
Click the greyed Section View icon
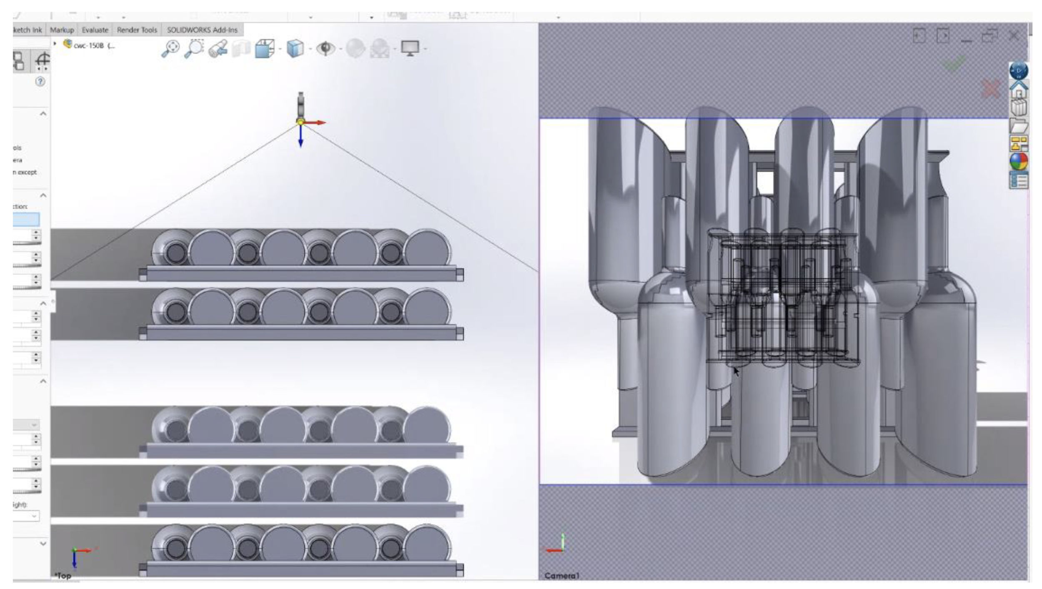(x=241, y=49)
